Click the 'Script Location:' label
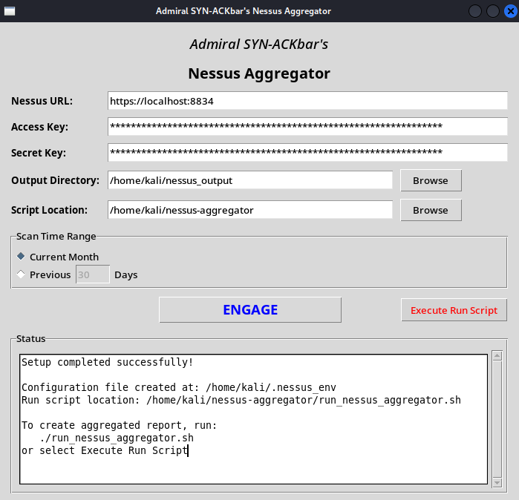 49,210
